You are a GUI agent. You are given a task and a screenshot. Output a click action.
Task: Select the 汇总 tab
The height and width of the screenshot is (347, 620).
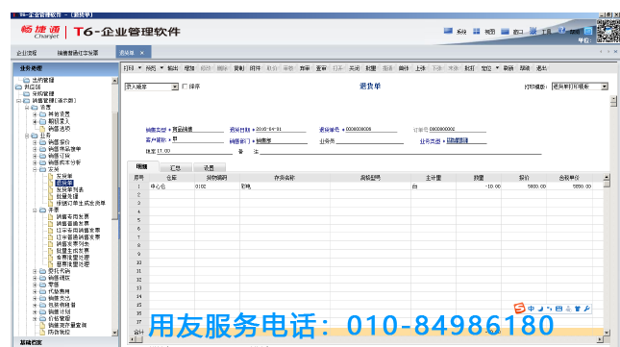tap(176, 167)
